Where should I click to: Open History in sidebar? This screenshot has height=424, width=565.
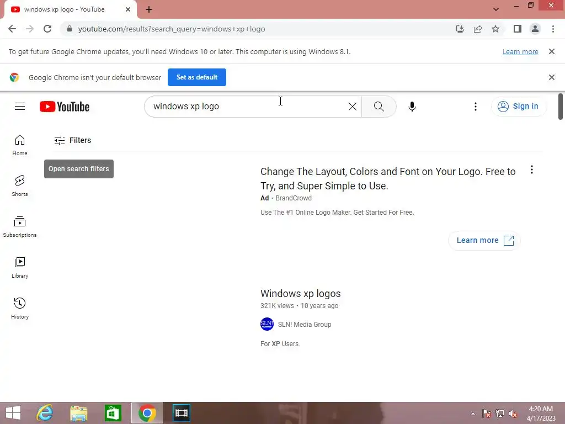[x=20, y=308]
